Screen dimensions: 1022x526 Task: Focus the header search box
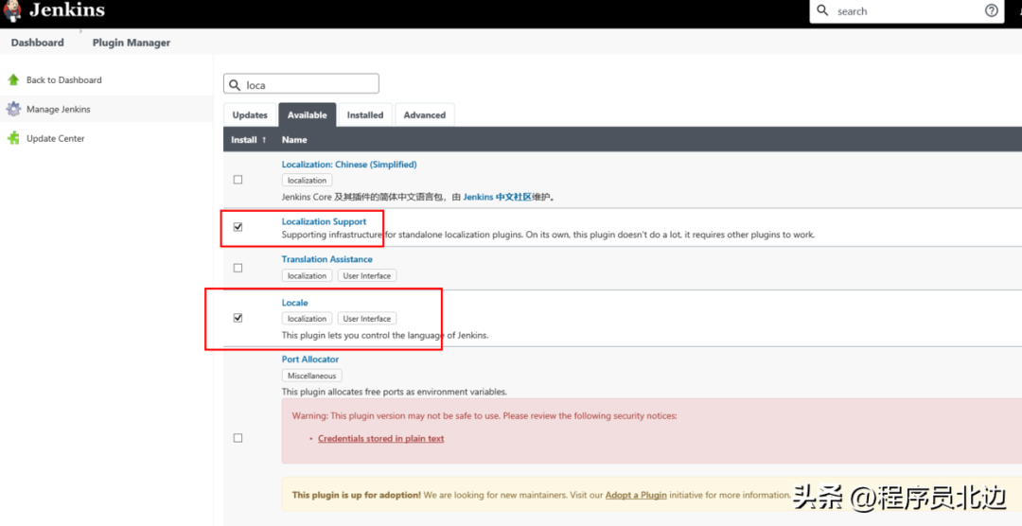(907, 11)
